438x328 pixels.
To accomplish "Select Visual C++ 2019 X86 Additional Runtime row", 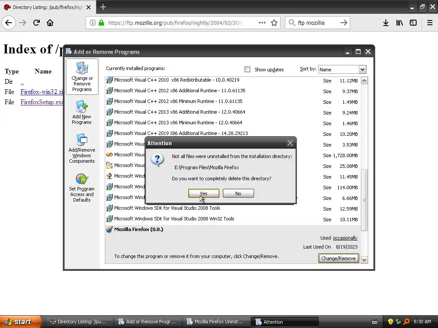I will 233,133.
